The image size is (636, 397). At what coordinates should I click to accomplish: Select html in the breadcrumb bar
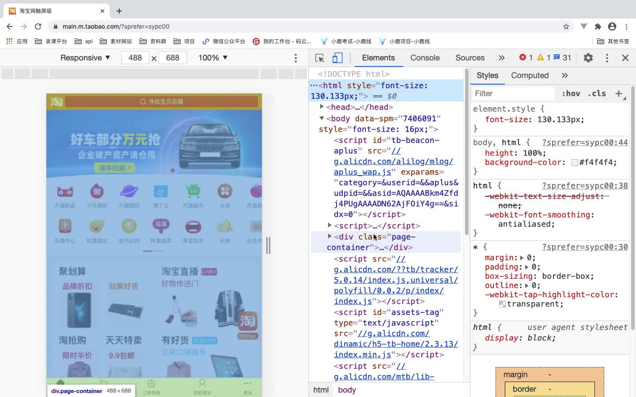click(x=321, y=390)
